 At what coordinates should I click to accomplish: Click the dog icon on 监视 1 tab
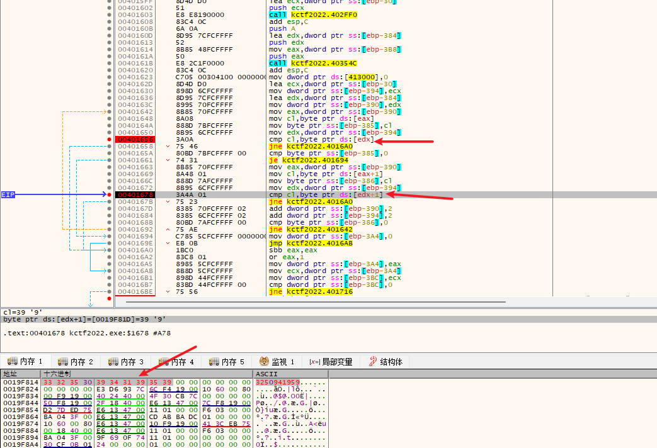coord(265,362)
